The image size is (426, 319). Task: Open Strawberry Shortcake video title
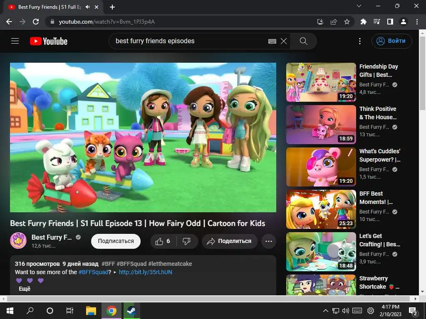click(x=379, y=282)
